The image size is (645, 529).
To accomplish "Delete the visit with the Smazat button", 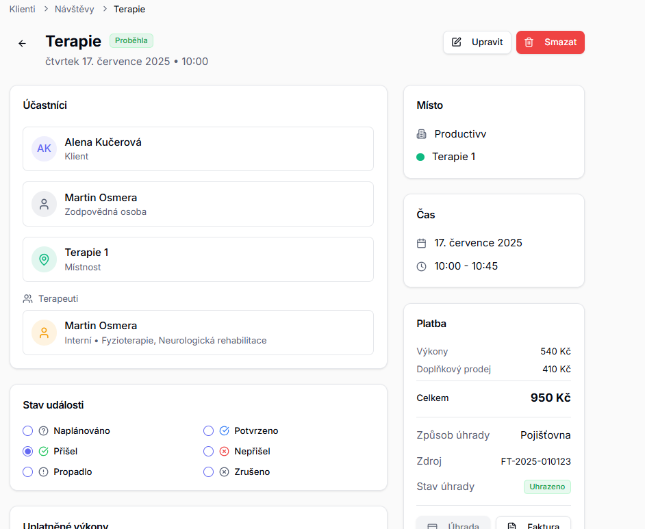I will 550,42.
